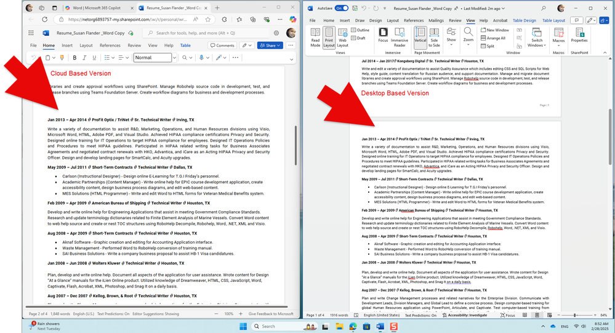Click Bold in Word online toolbar

[74, 58]
